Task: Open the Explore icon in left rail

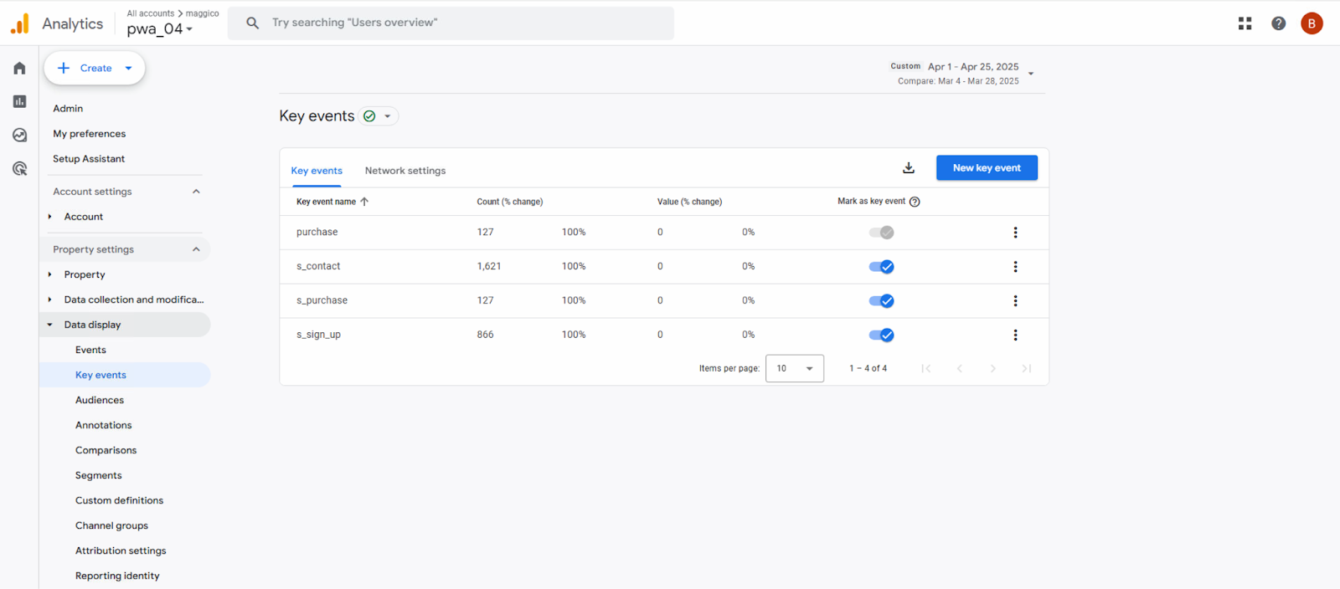Action: pos(19,135)
